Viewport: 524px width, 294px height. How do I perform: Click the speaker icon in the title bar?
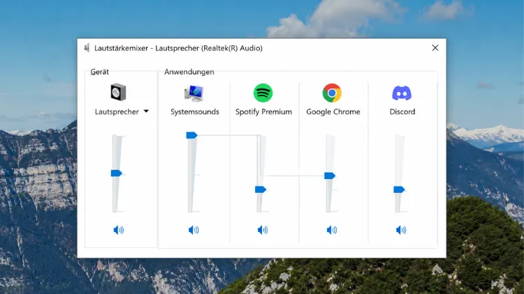[87, 48]
